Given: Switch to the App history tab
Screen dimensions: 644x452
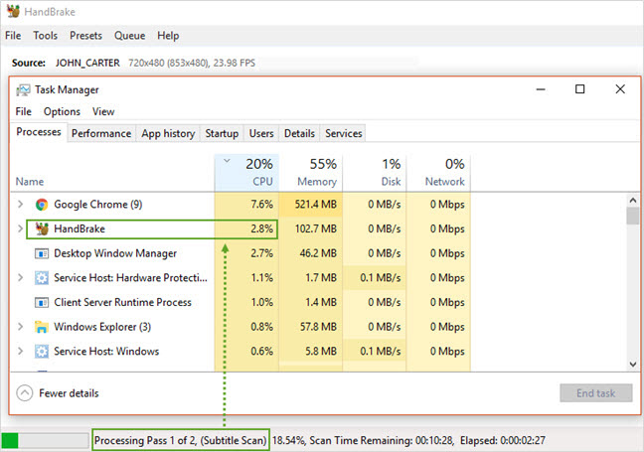Looking at the screenshot, I should [168, 133].
